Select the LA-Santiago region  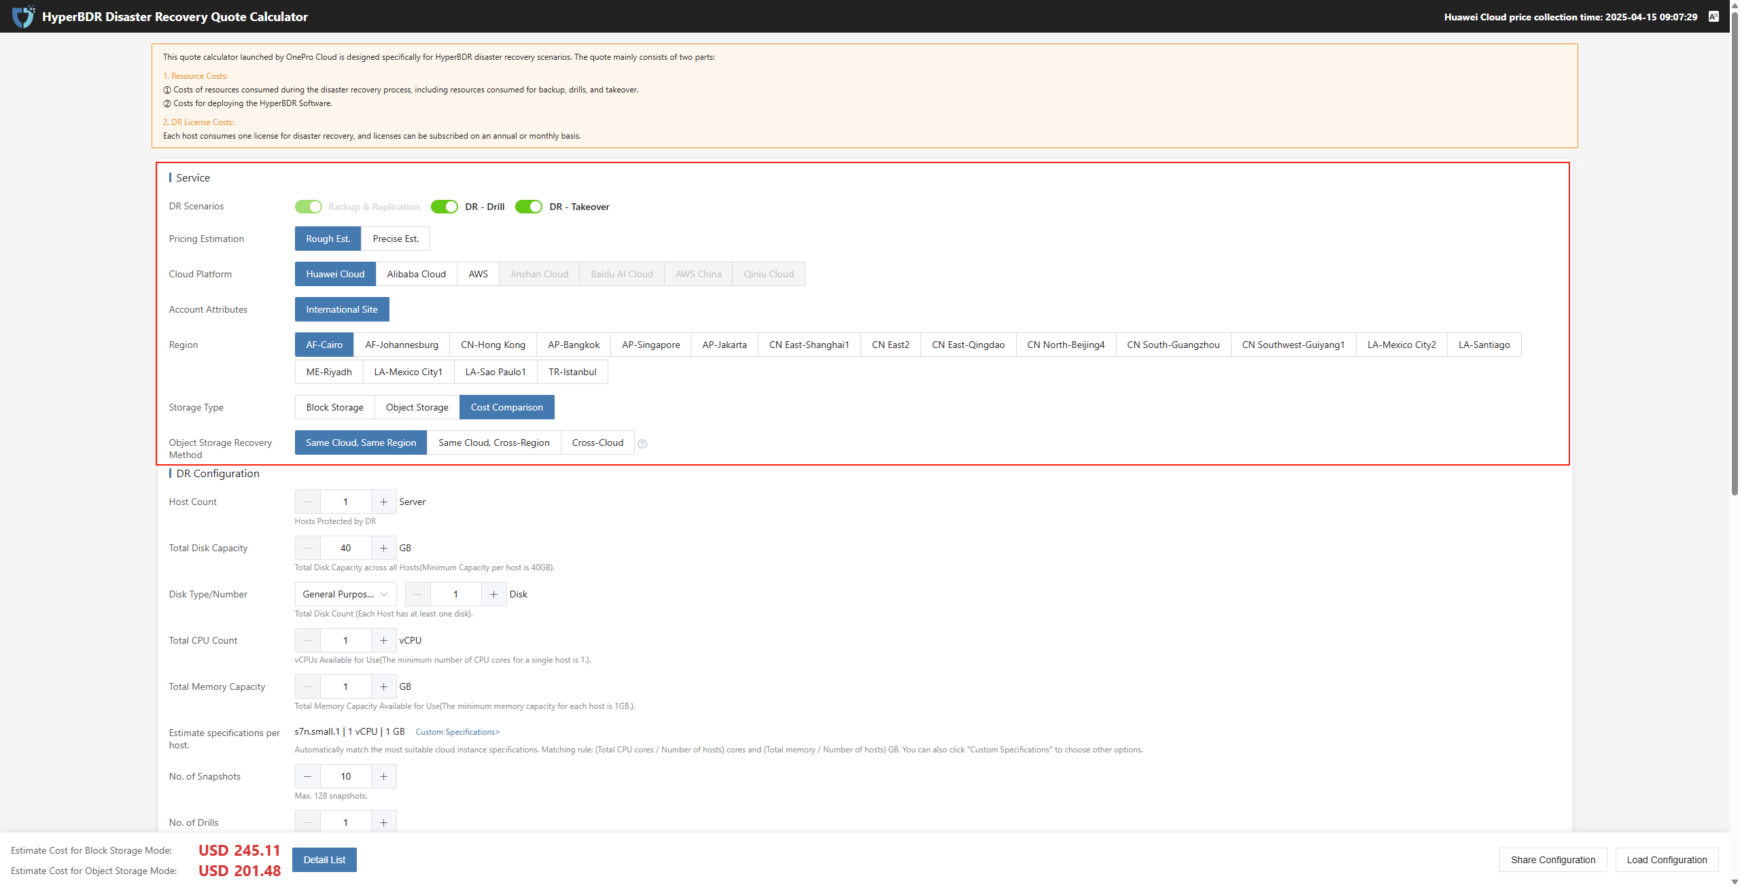pos(1484,345)
